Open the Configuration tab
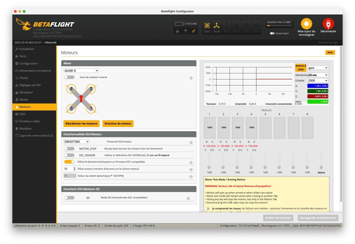This screenshot has width=355, height=244. click(x=34, y=63)
